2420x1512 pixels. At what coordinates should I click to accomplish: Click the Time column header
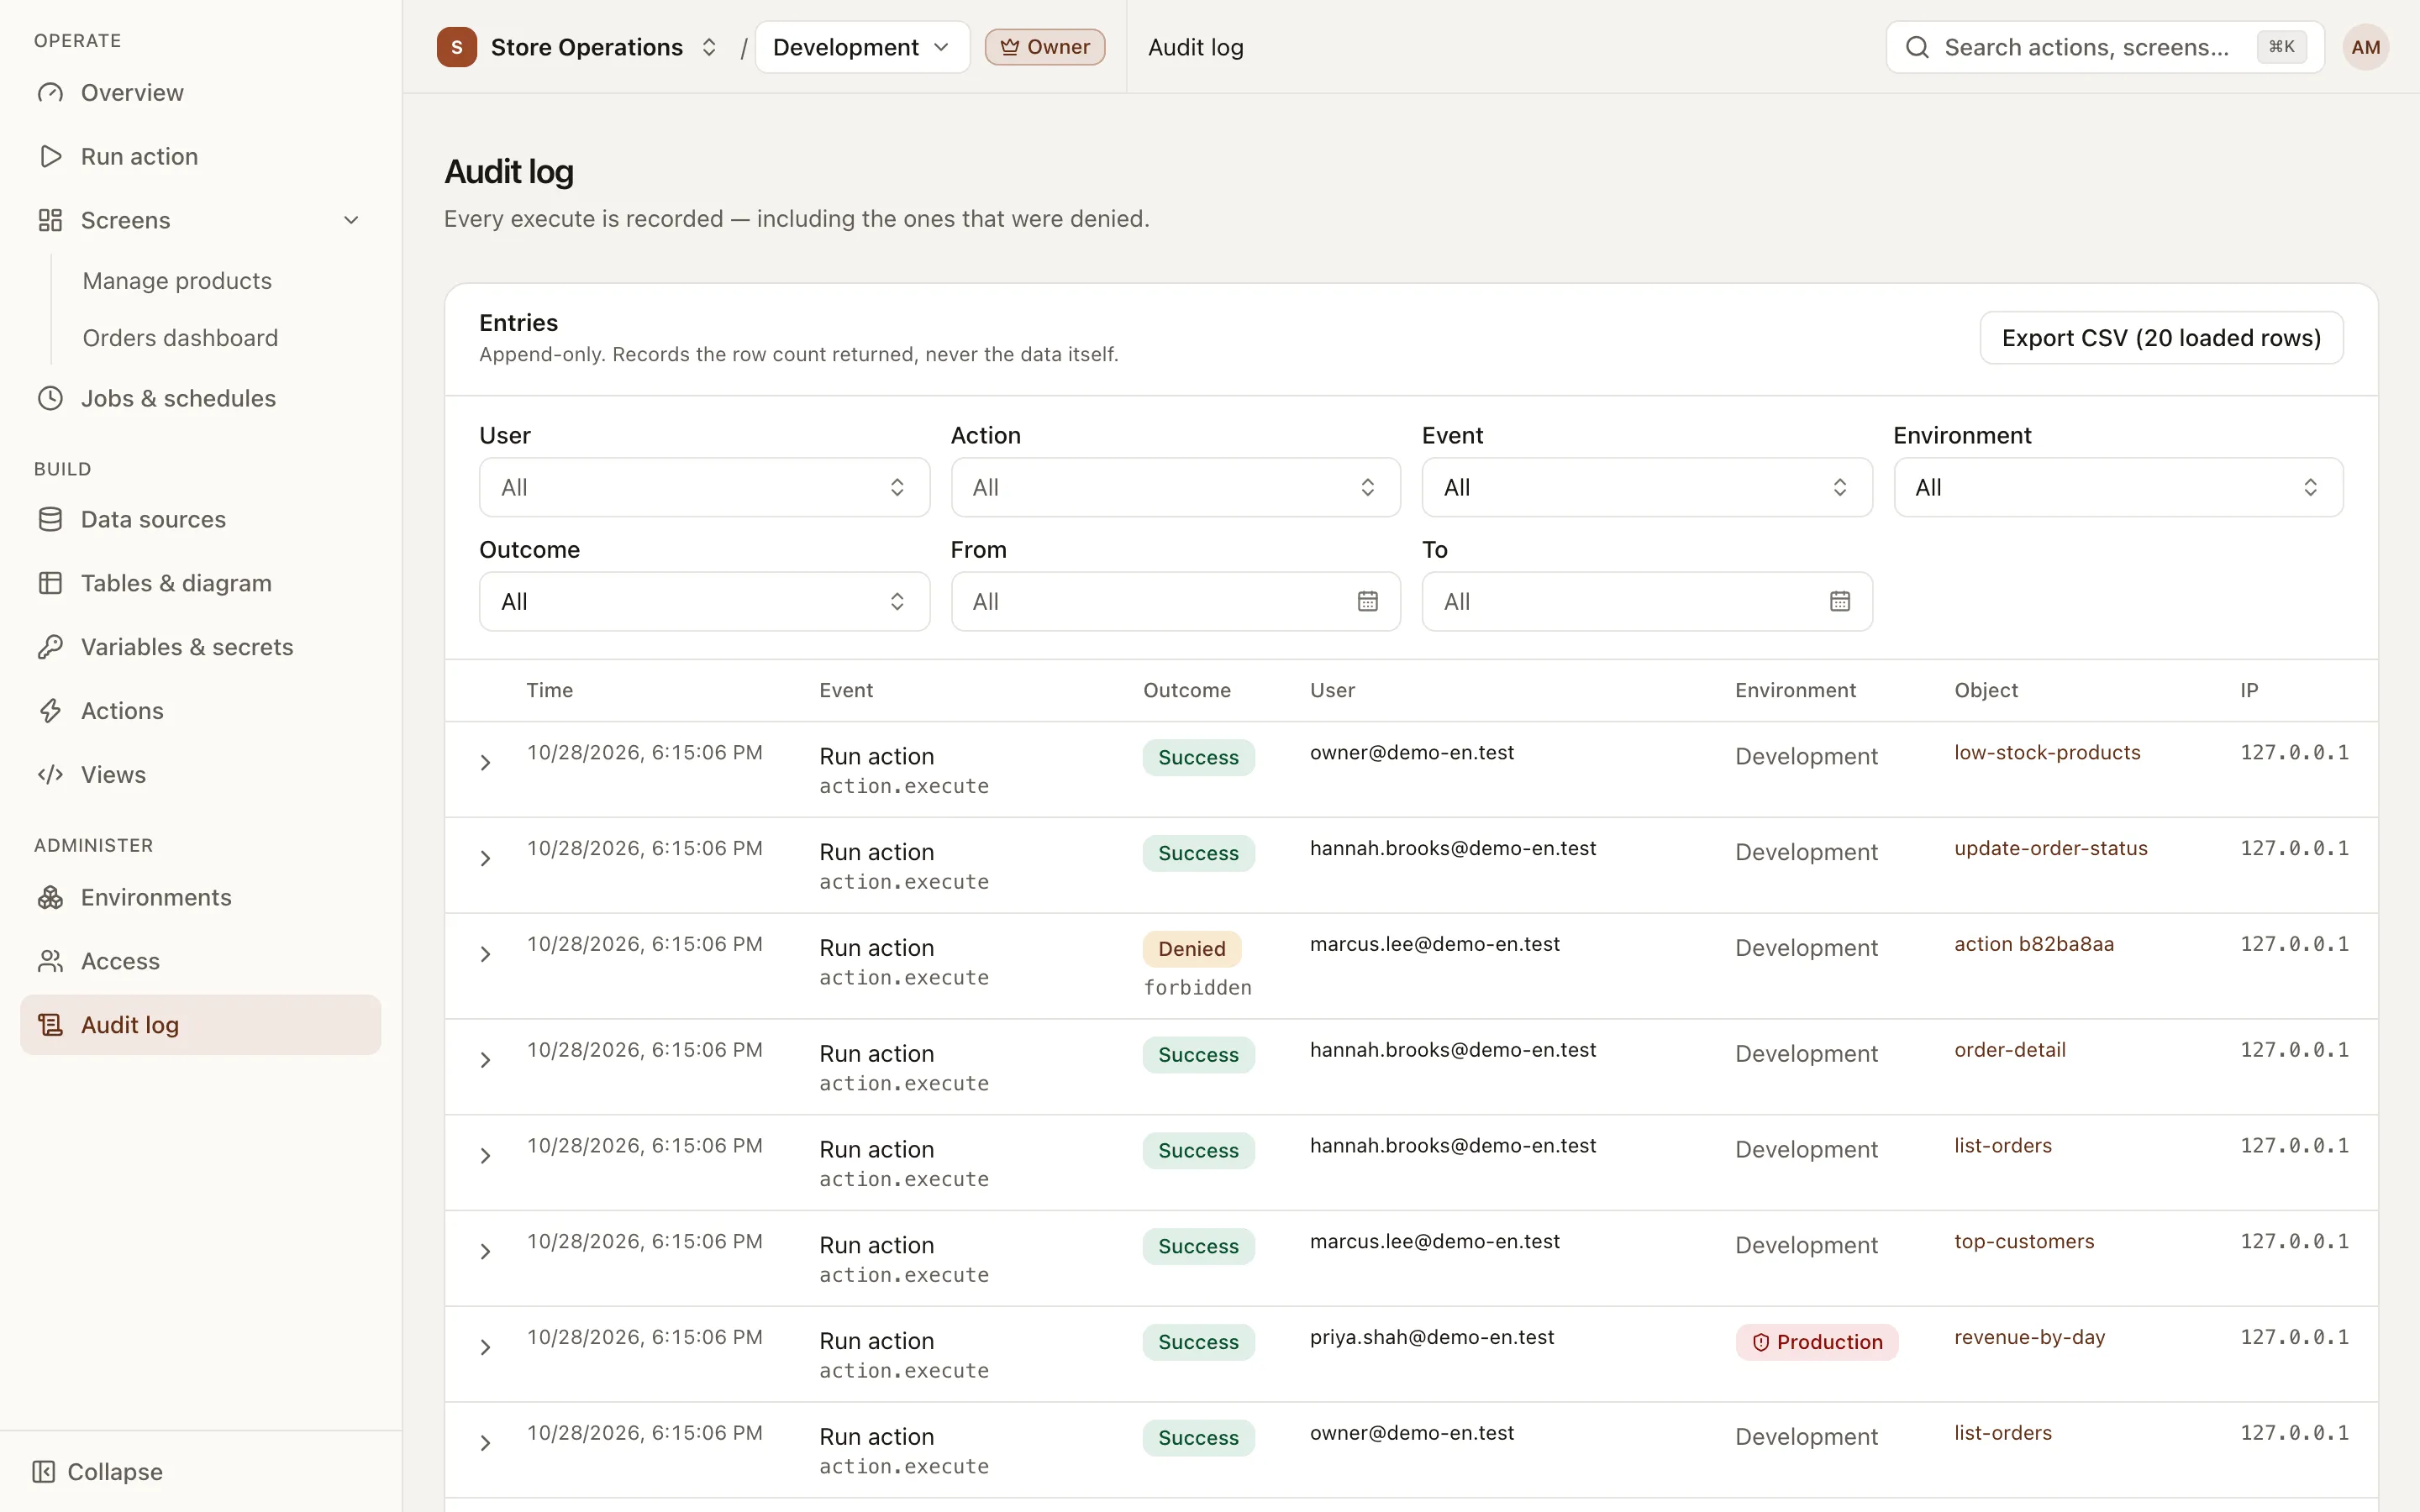549,690
